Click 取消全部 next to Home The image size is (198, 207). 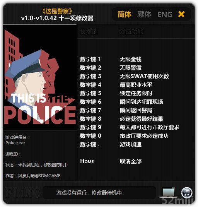[131, 161]
